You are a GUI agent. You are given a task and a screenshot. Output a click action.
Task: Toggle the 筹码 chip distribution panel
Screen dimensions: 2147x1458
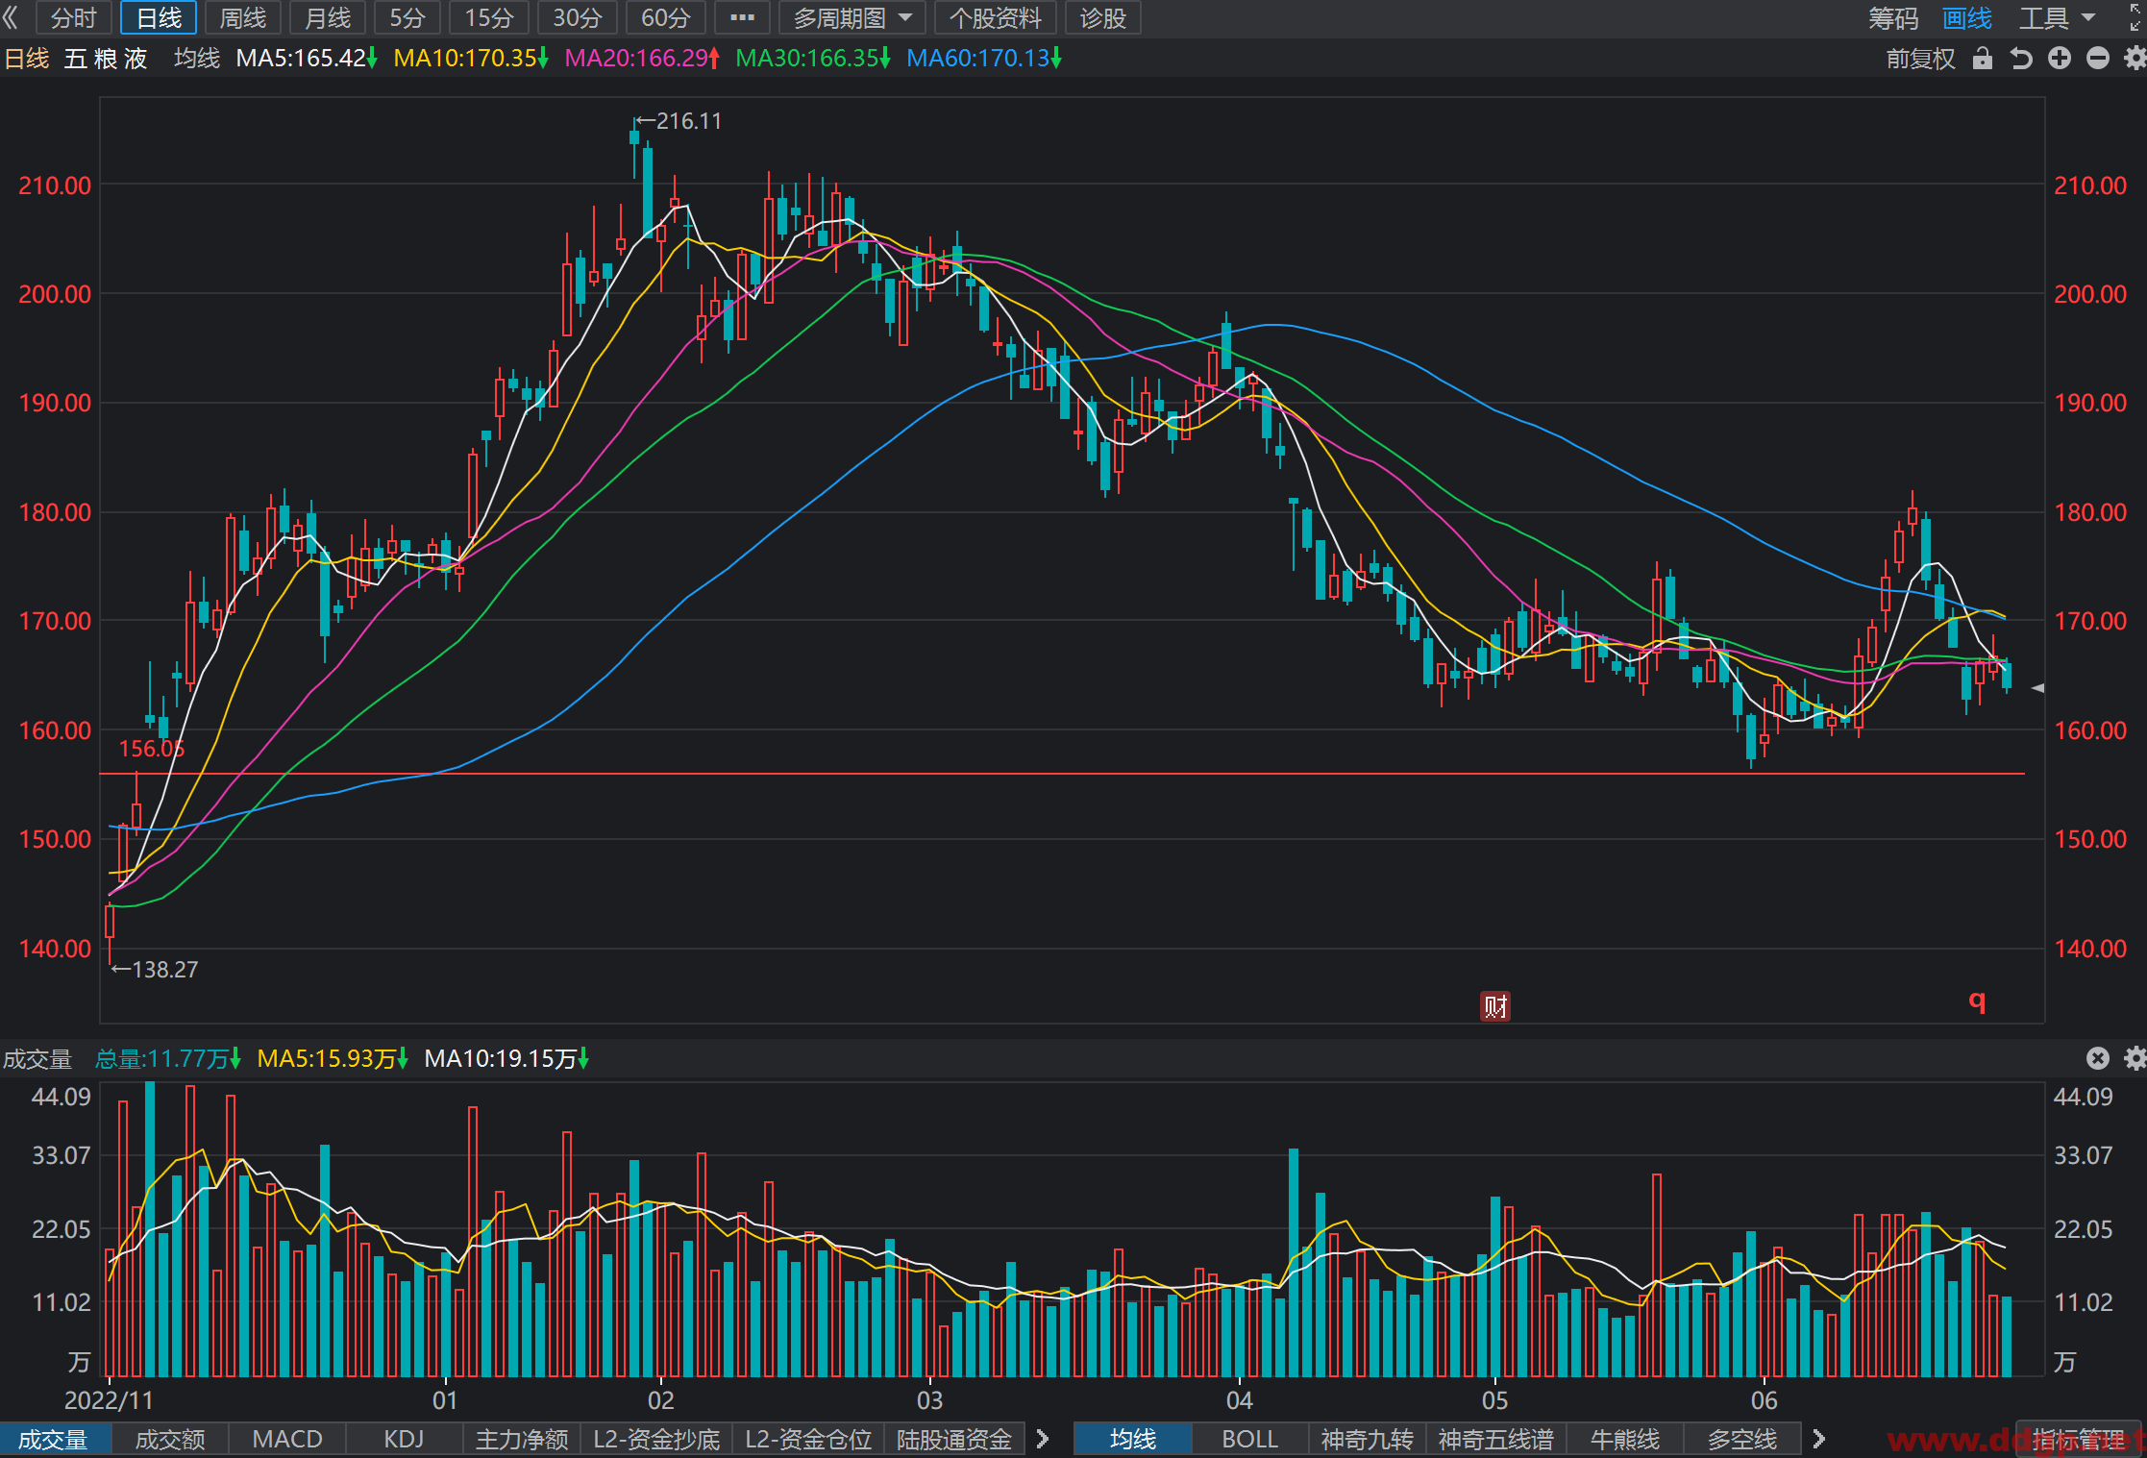1893,17
